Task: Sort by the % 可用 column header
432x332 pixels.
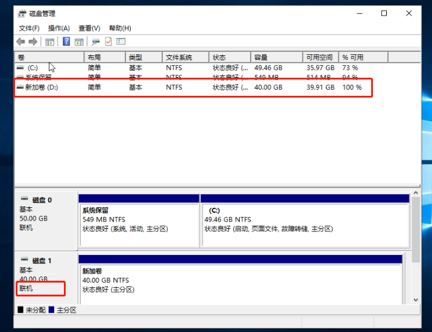Action: (363, 57)
